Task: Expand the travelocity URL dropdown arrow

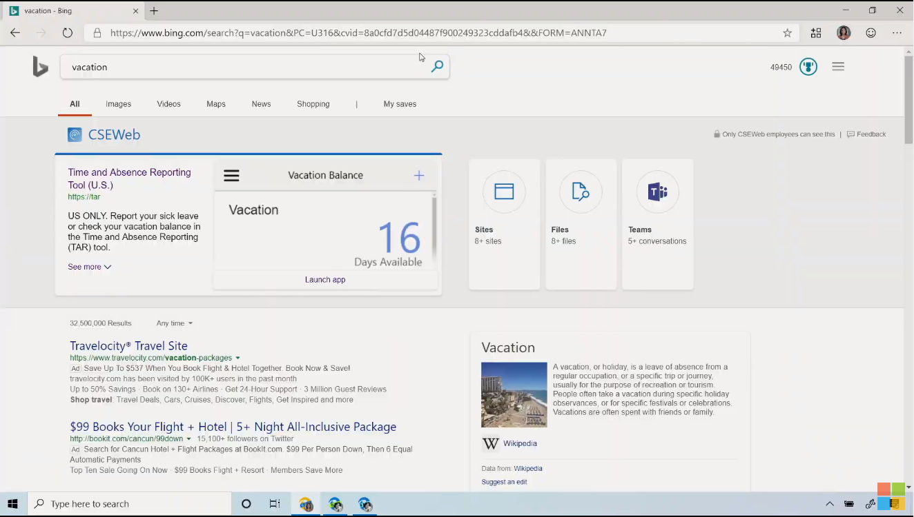Action: [x=237, y=358]
